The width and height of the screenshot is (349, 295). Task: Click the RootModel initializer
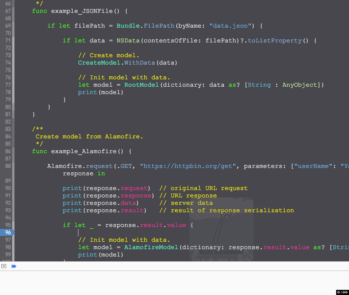(x=141, y=85)
